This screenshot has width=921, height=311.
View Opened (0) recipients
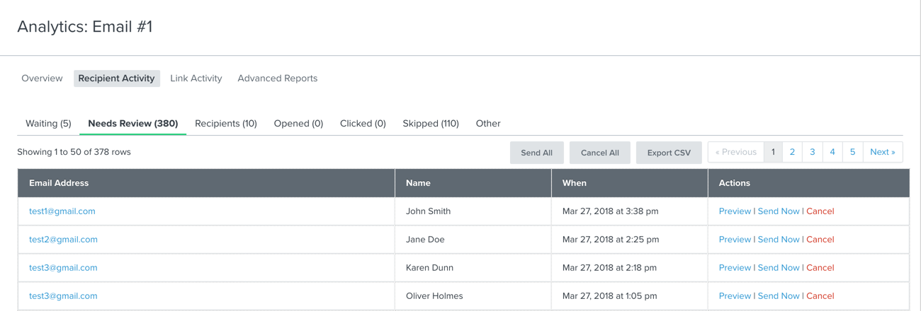(x=298, y=124)
